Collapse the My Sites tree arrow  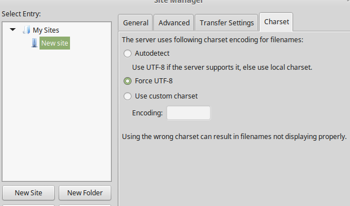13,29
